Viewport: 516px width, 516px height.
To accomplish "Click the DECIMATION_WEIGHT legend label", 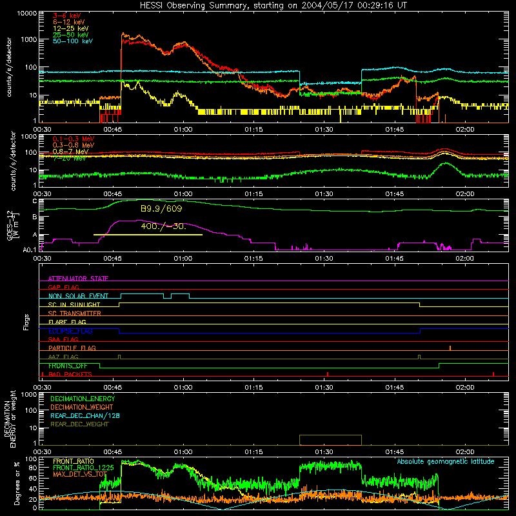I will point(82,407).
